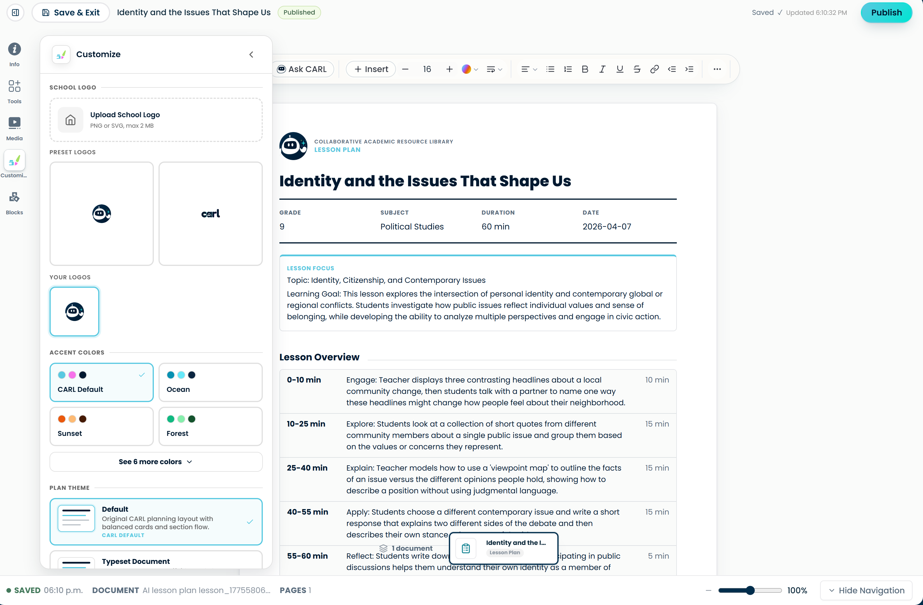Click the 1 document stack indicator

click(406, 548)
